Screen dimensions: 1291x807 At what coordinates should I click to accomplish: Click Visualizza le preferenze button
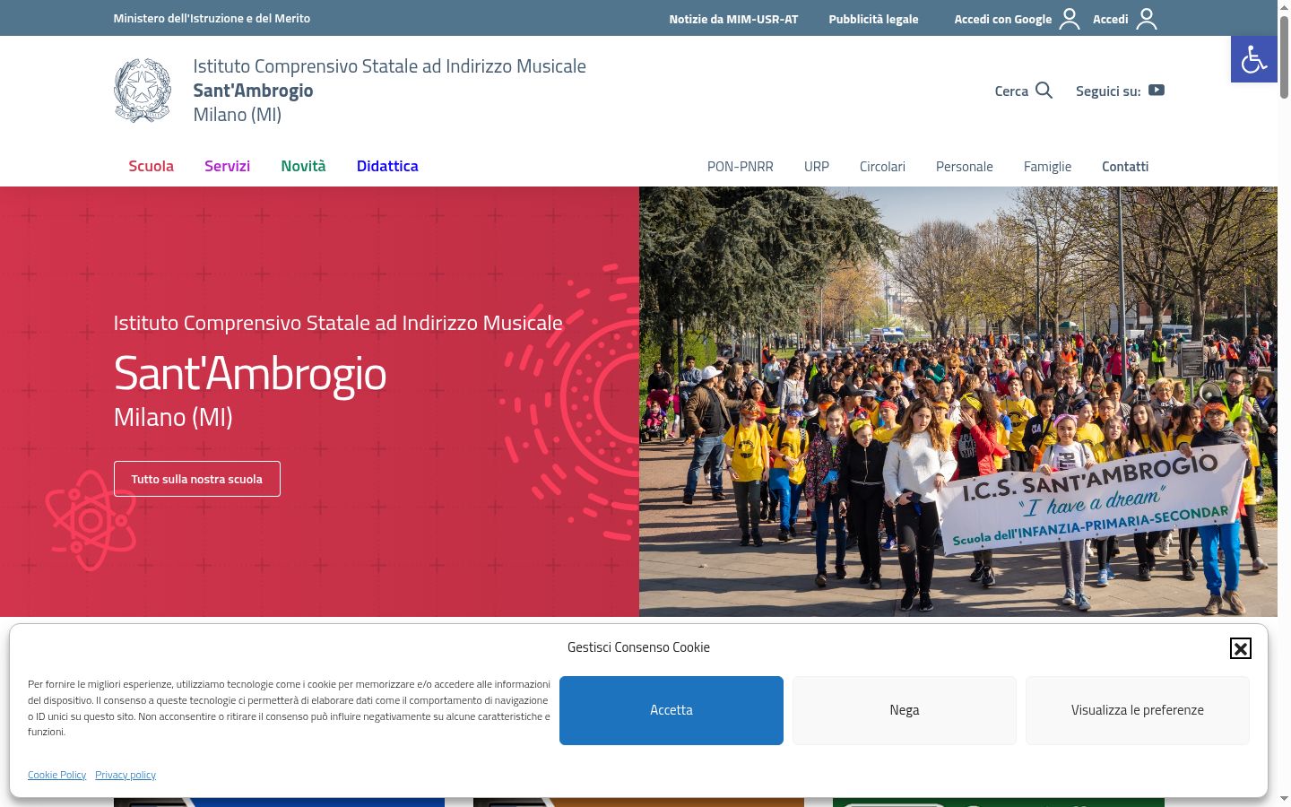[1138, 710]
